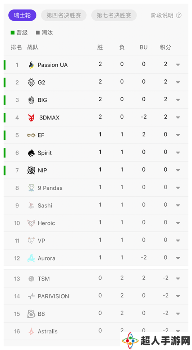Expand the Heroic row dropdown arrow
Image resolution: width=192 pixels, height=350 pixels.
[x=178, y=223]
